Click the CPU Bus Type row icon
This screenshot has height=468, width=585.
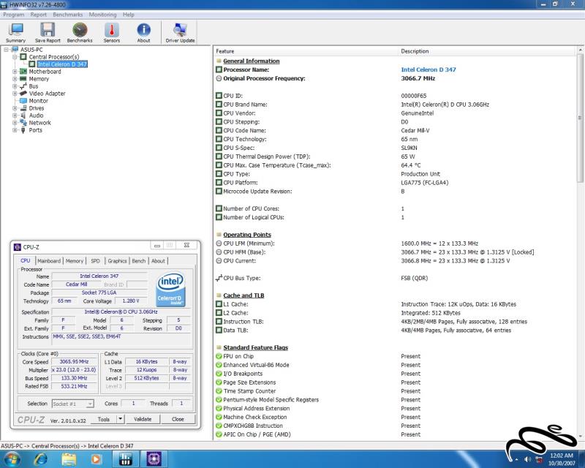click(219, 278)
